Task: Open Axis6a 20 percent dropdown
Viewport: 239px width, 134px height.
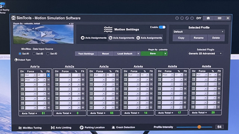Action: pos(212,74)
